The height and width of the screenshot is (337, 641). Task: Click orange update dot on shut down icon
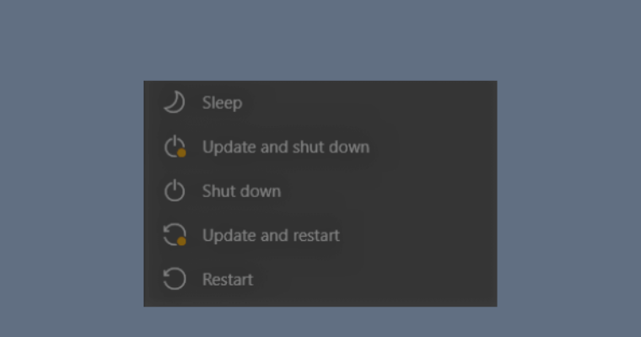coord(181,153)
